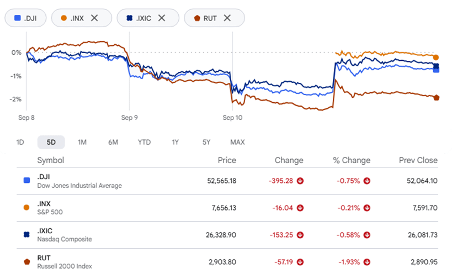
Task: Select the 1D time range tab
Action: 20,142
